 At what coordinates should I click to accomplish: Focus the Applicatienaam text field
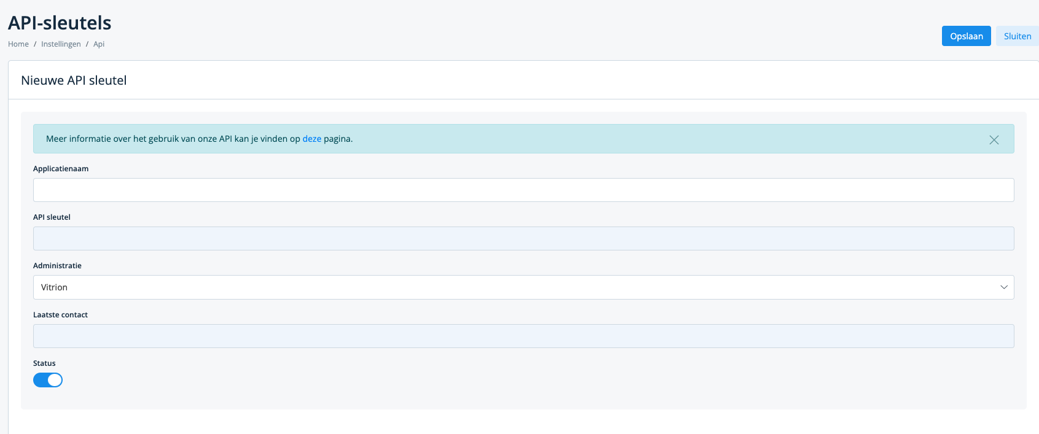pos(523,190)
